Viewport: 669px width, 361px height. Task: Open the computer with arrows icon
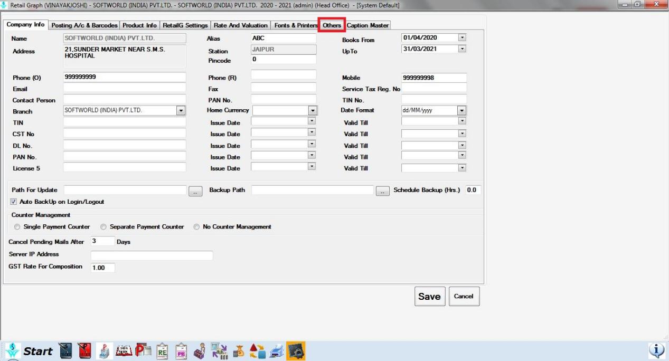click(x=219, y=351)
